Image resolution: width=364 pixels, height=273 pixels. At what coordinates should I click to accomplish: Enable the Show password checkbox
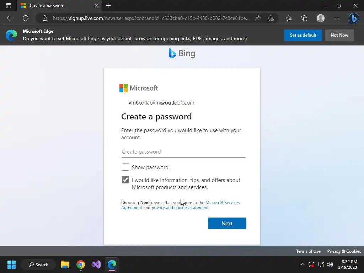125,167
